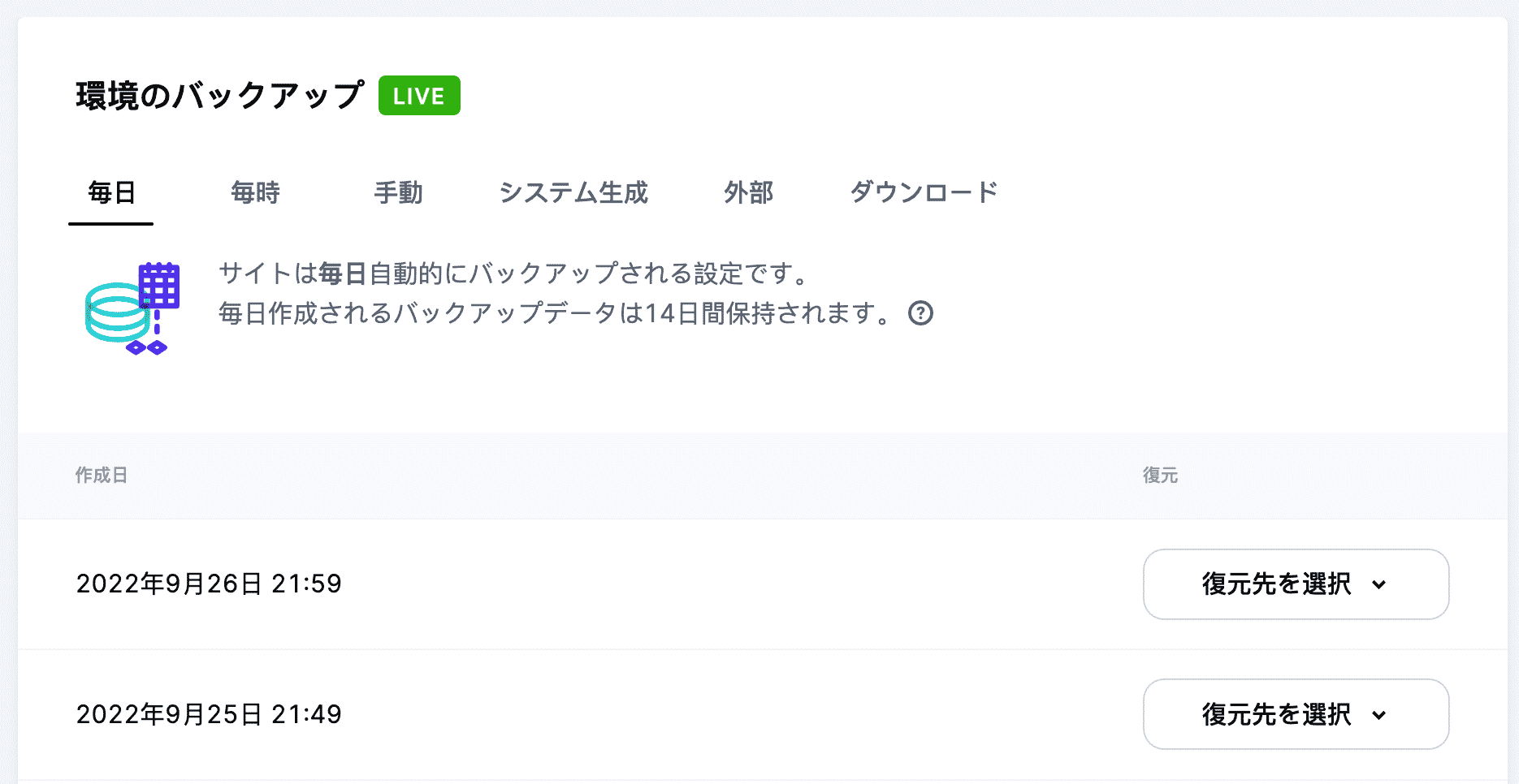Screen dimensions: 1519x784
Task: Open 復元先を選択 for the September 25 backup
Action: coord(1296,714)
